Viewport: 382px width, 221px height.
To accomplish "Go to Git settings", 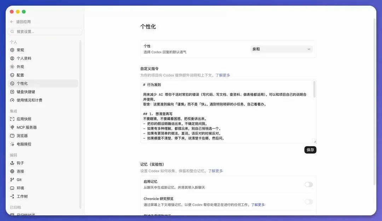I will click(43, 180).
